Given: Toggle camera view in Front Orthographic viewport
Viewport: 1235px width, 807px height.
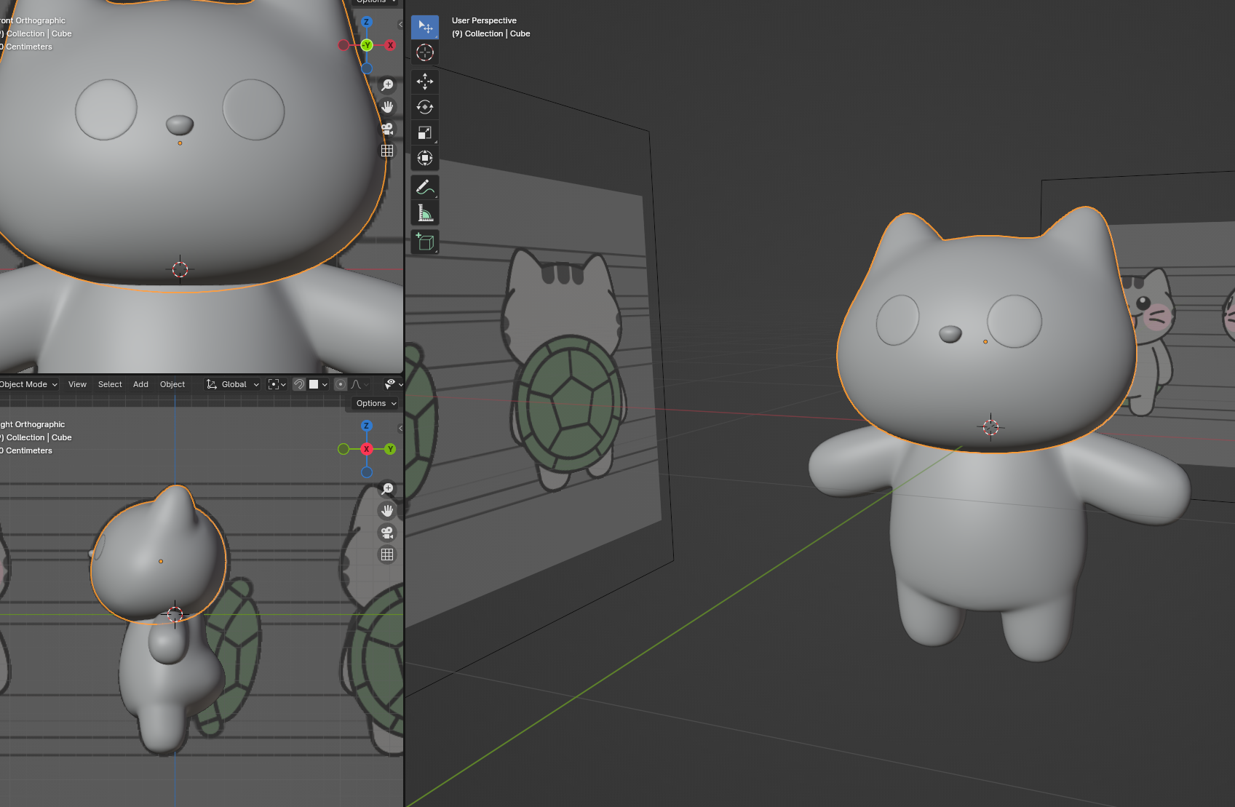Looking at the screenshot, I should tap(387, 129).
